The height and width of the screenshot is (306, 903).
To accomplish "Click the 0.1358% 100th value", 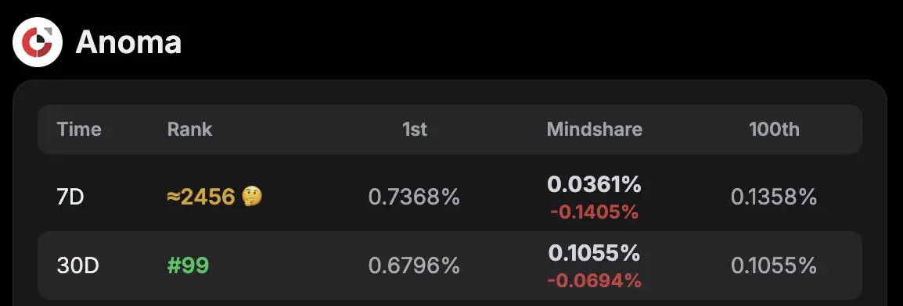I will coord(774,197).
